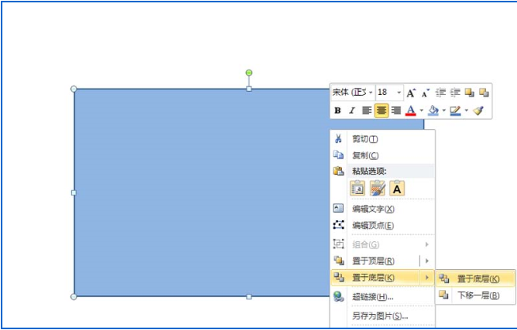Image resolution: width=517 pixels, height=330 pixels.
Task: Increase the indent level
Action: click(455, 93)
